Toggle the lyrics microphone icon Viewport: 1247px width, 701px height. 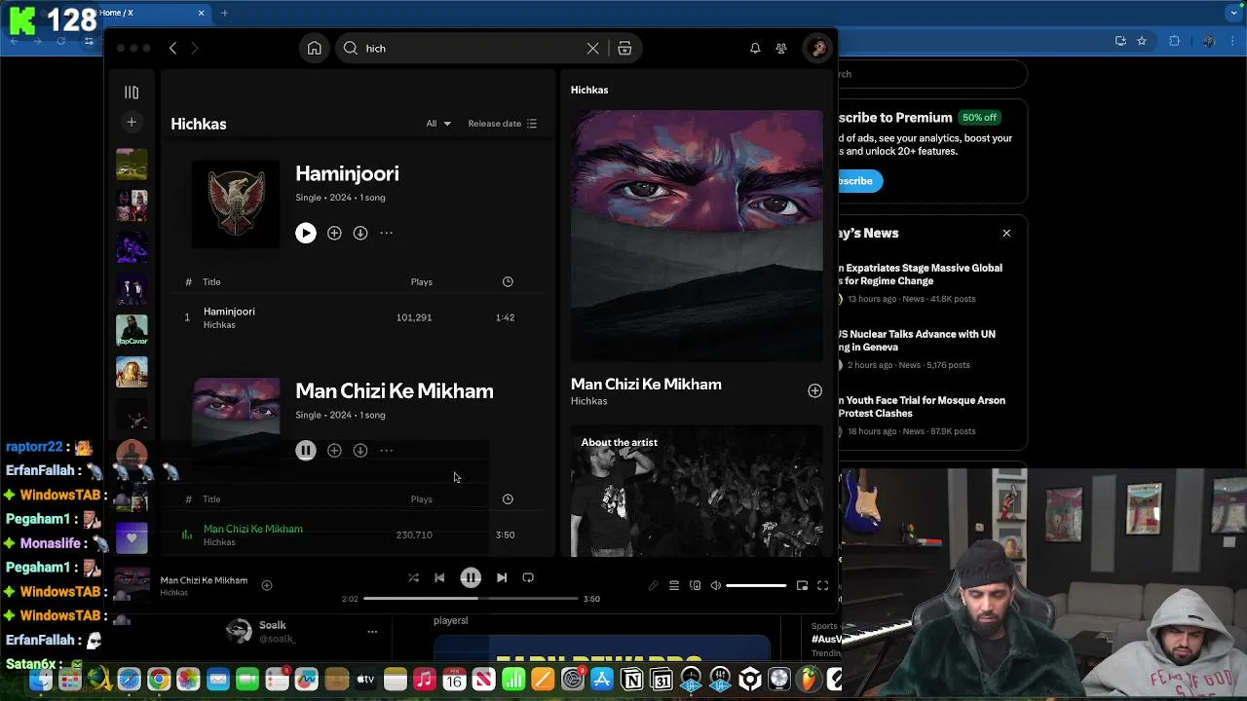tap(653, 586)
